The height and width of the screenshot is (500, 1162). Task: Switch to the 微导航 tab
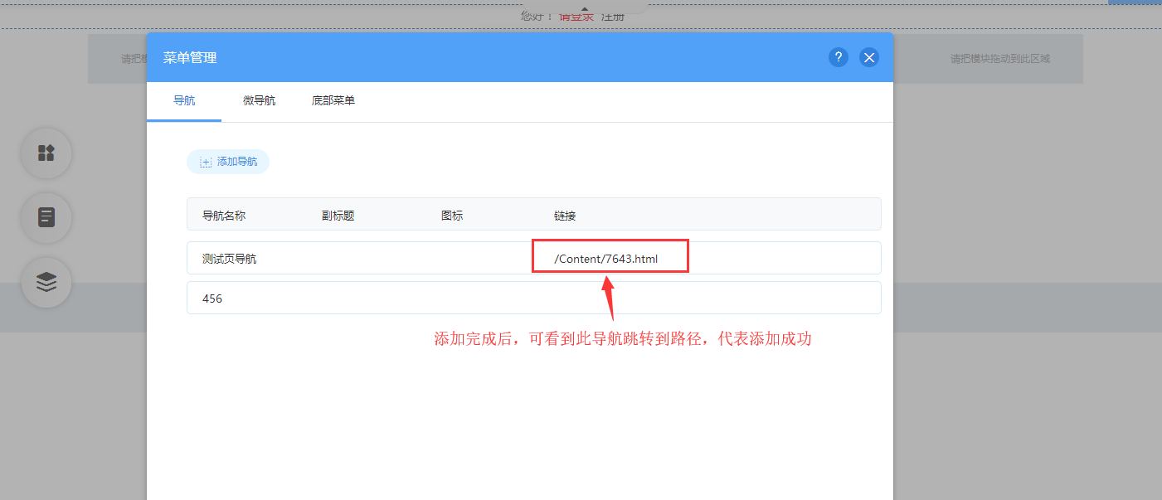(259, 101)
